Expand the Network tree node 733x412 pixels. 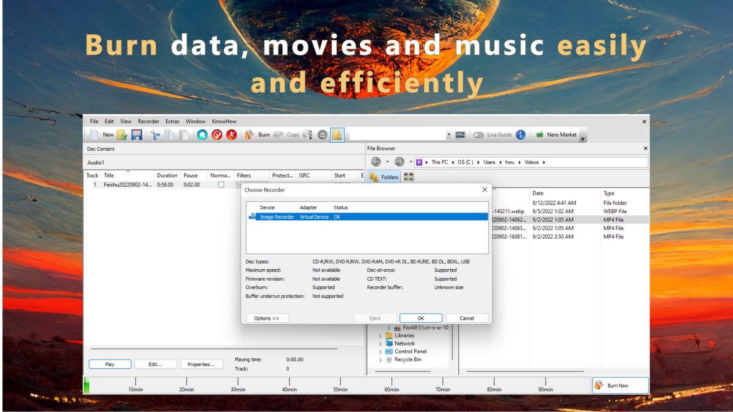pos(381,344)
